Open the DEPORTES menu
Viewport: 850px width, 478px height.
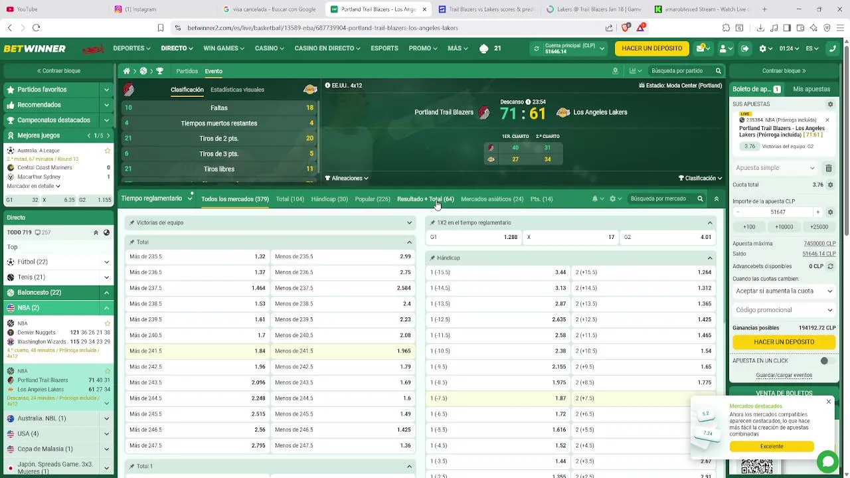coord(131,48)
